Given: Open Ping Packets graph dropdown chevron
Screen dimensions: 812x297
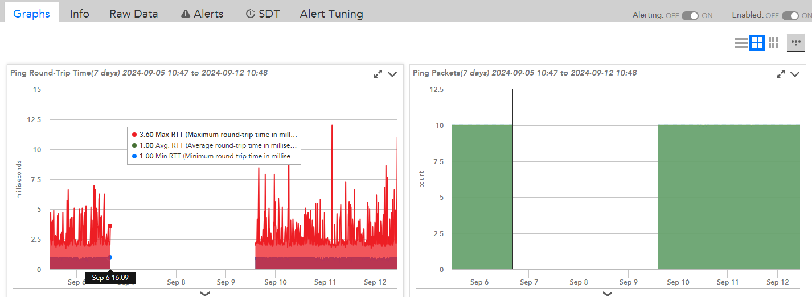Looking at the screenshot, I should pyautogui.click(x=795, y=74).
